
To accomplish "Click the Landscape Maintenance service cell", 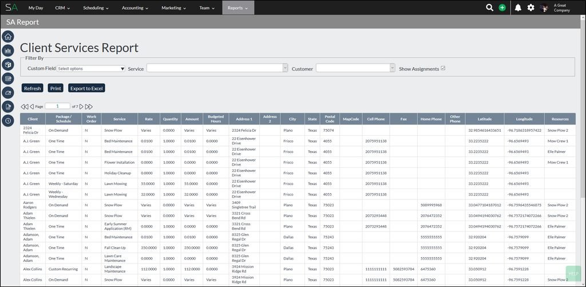I will tap(120, 269).
